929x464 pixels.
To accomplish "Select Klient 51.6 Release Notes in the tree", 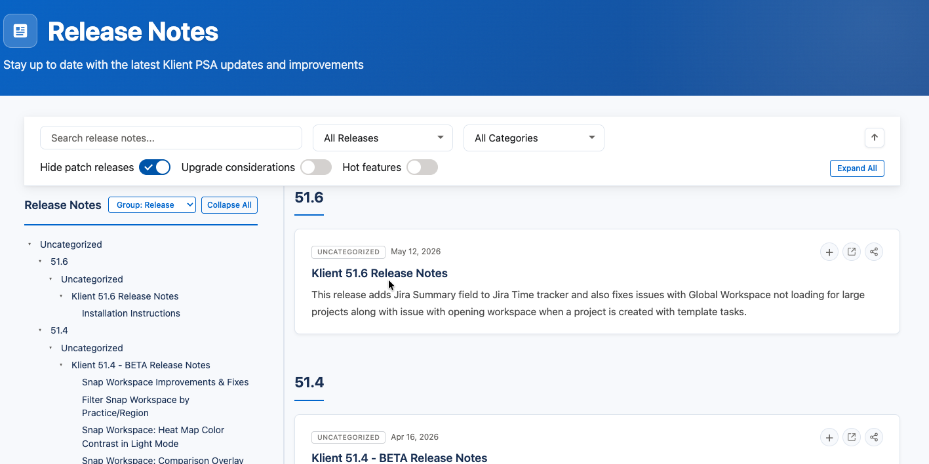I will point(125,296).
